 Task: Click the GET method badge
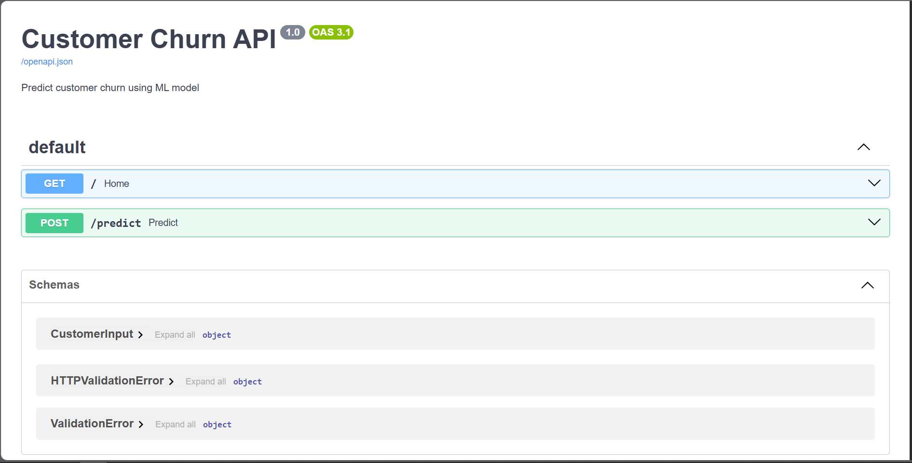tap(54, 184)
